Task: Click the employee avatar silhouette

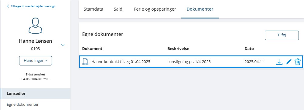Action: [36, 26]
